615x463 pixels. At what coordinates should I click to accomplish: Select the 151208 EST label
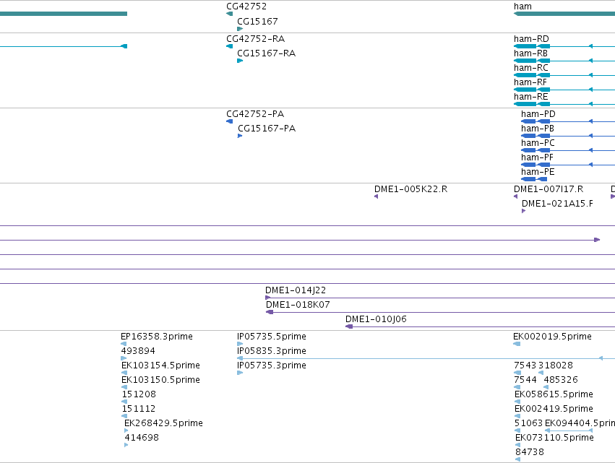(x=139, y=395)
